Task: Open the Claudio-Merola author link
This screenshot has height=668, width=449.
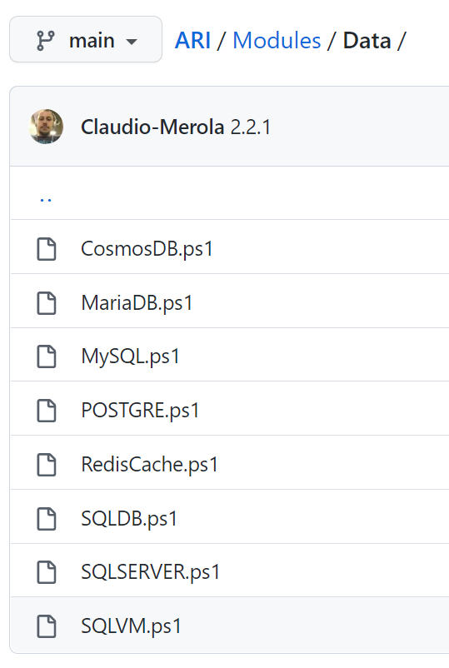Action: pyautogui.click(x=152, y=127)
